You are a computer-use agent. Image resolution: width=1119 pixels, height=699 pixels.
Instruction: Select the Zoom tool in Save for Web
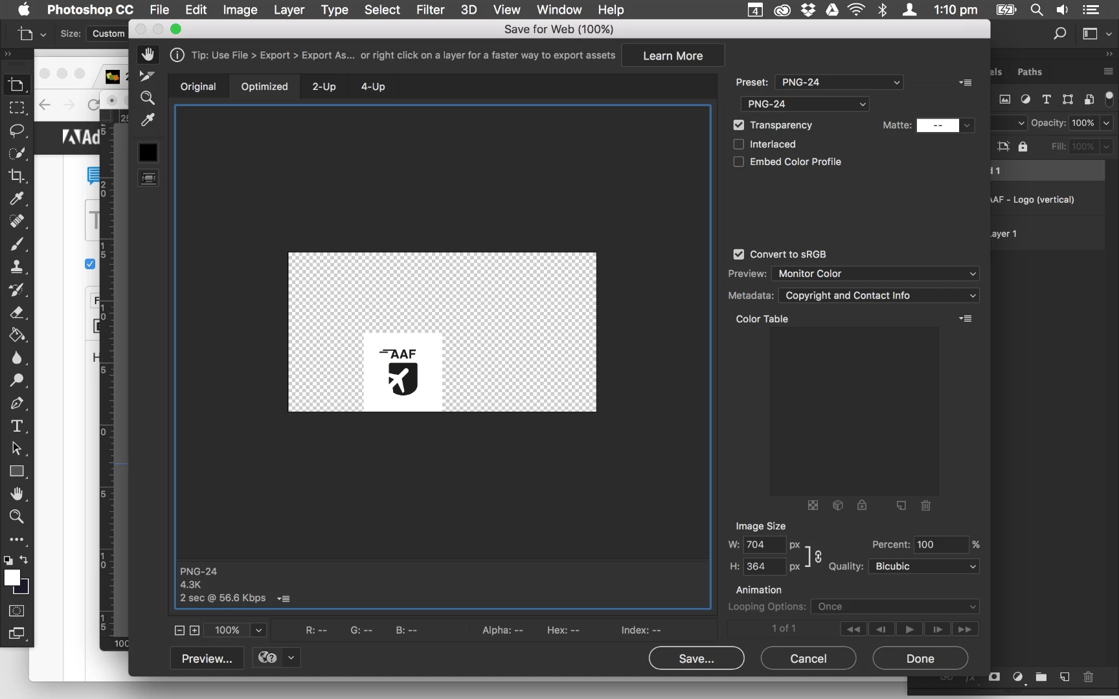click(148, 98)
